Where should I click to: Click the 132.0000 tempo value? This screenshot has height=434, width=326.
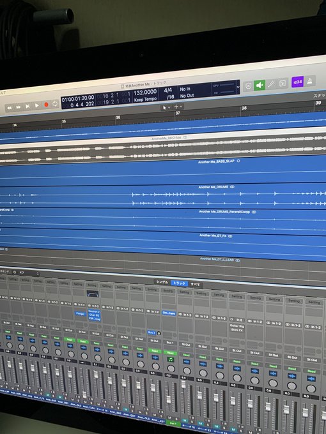[x=145, y=92]
